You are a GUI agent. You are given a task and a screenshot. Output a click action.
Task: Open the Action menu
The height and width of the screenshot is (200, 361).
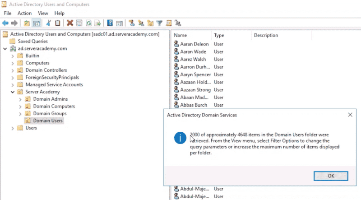tap(24, 14)
